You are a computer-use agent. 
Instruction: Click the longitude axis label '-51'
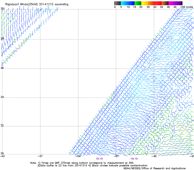116,156
